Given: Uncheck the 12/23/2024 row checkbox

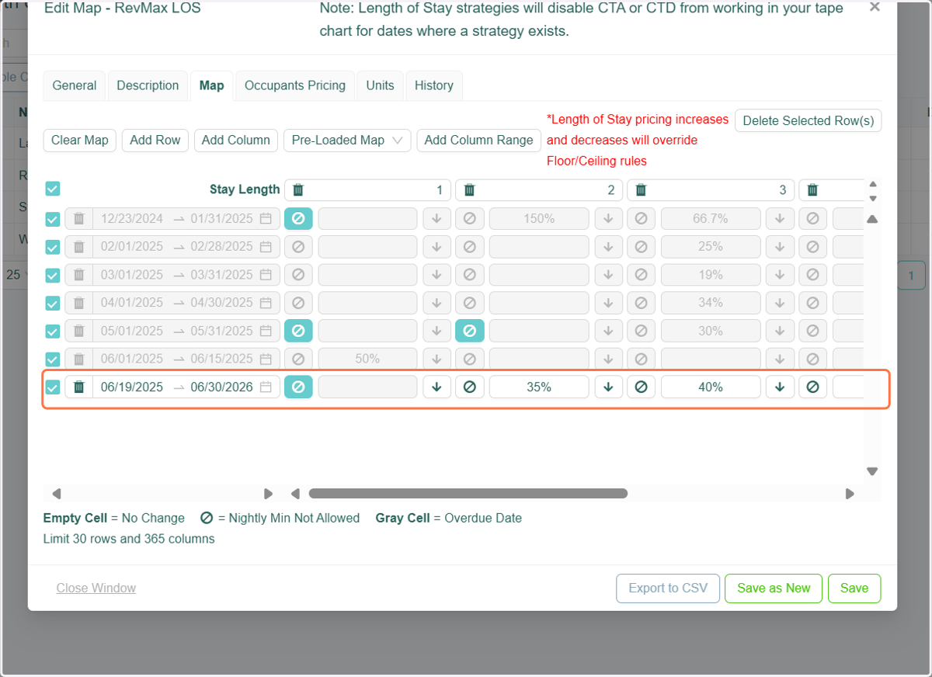Looking at the screenshot, I should pos(53,220).
